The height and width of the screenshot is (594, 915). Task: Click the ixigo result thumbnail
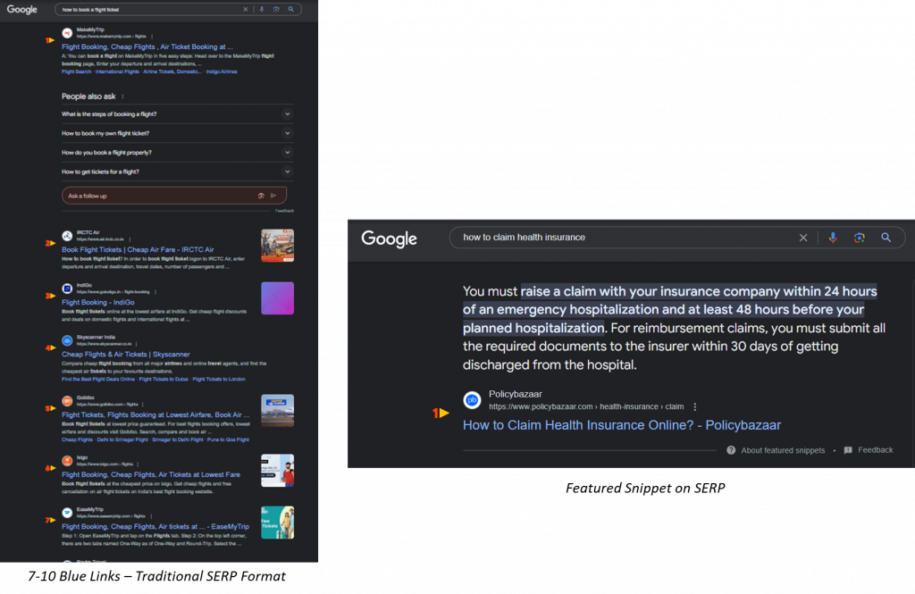(277, 471)
